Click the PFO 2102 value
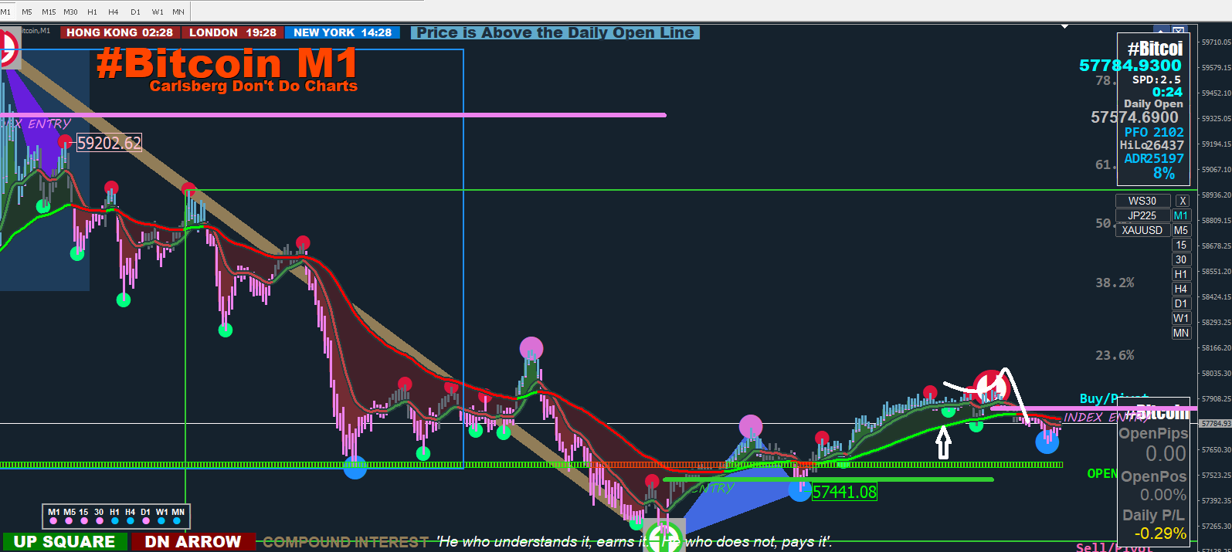Screen dimensions: 1232x552 point(1154,132)
